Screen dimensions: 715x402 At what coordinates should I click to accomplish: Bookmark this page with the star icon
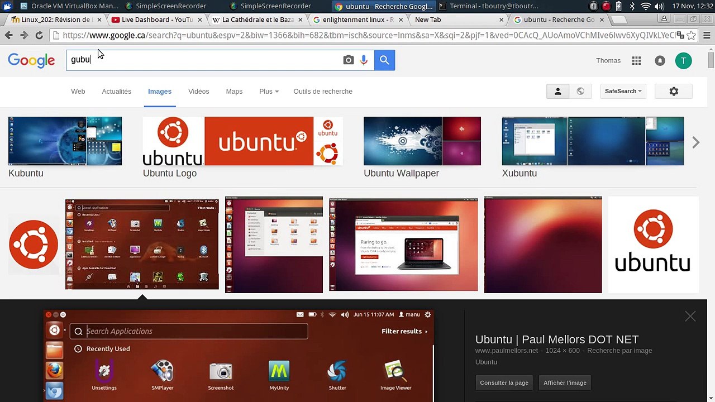pos(691,35)
